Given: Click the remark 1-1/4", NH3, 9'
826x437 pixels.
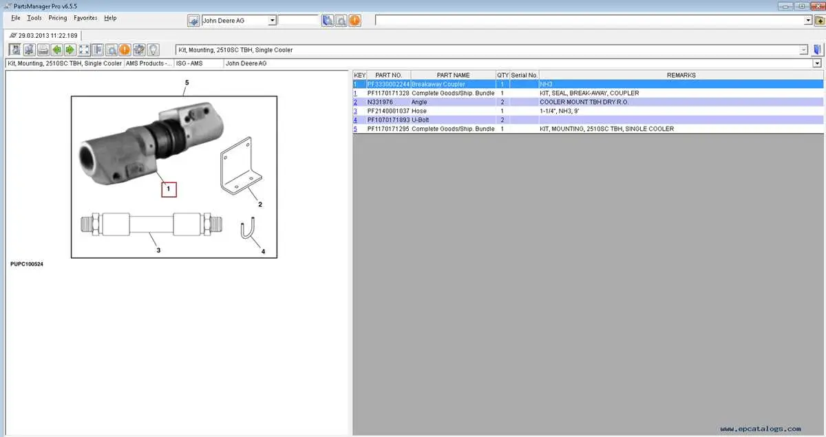Looking at the screenshot, I should tap(561, 111).
